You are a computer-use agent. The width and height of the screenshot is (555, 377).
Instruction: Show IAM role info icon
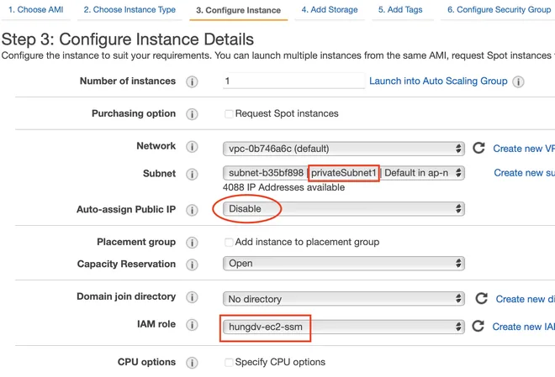(x=192, y=325)
